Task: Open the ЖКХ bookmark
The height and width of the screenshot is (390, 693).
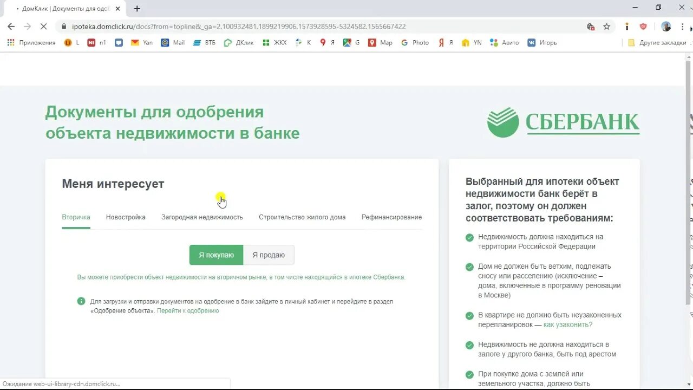Action: pyautogui.click(x=274, y=42)
